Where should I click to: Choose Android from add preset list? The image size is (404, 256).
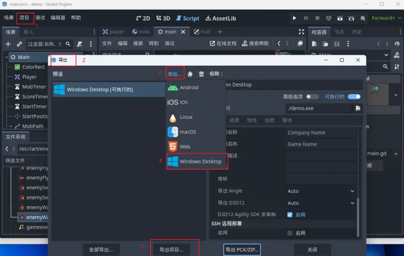pos(196,88)
